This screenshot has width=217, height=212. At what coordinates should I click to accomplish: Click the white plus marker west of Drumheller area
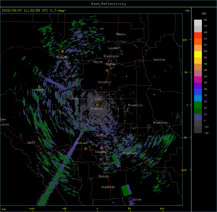[x=154, y=94]
